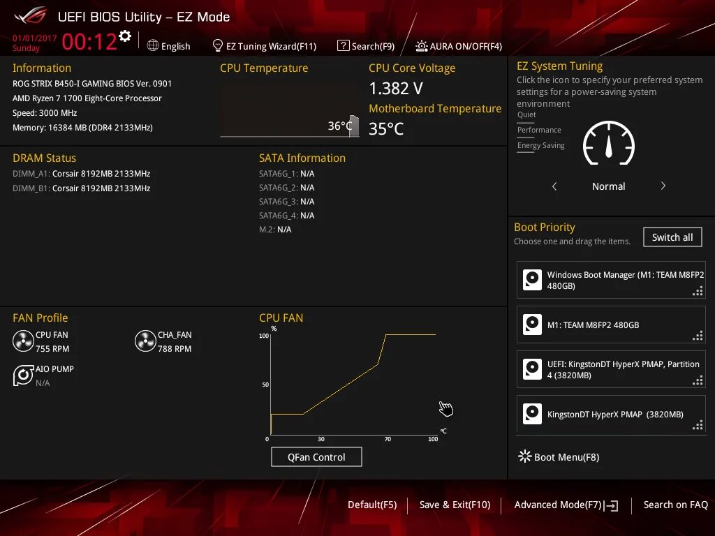Click the Boot Menu star icon

click(x=525, y=456)
